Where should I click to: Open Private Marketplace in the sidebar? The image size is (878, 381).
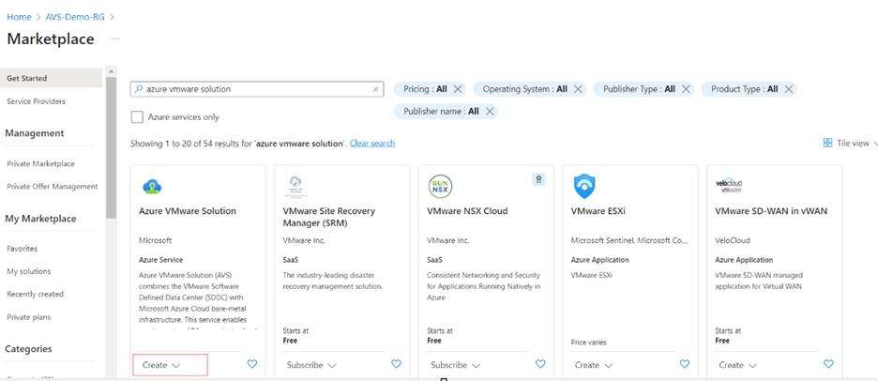click(x=41, y=163)
